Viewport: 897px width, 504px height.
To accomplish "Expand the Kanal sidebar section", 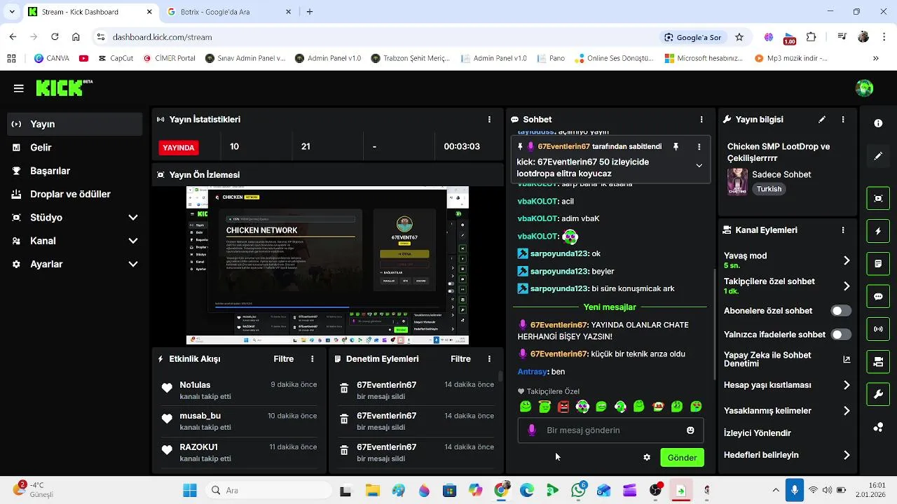I will (x=133, y=241).
